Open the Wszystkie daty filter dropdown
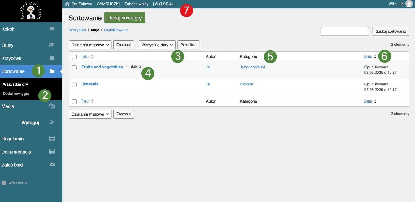The height and width of the screenshot is (202, 415). pyautogui.click(x=157, y=45)
